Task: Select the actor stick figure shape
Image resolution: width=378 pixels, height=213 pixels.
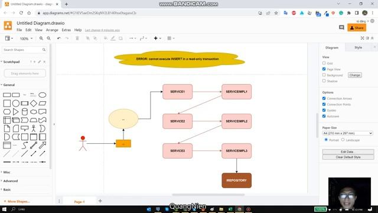Action: 34,128
